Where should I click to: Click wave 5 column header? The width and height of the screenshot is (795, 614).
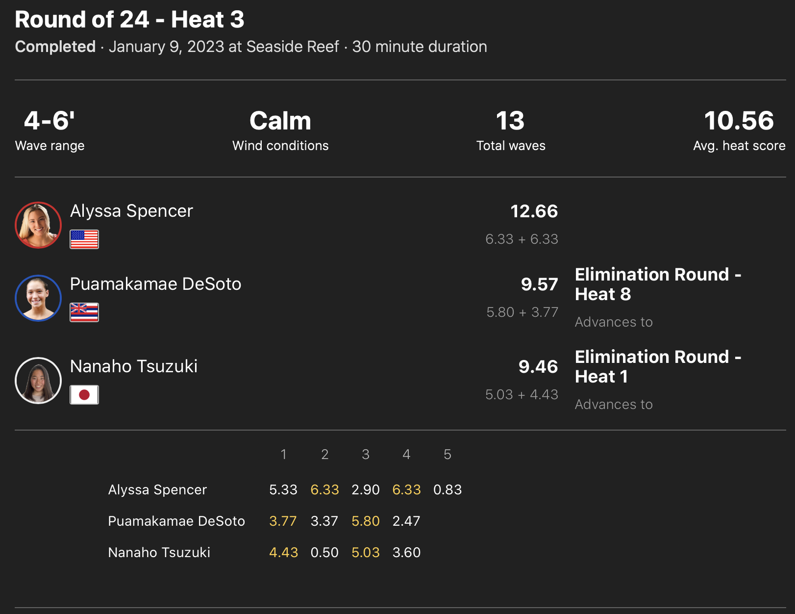pyautogui.click(x=447, y=455)
